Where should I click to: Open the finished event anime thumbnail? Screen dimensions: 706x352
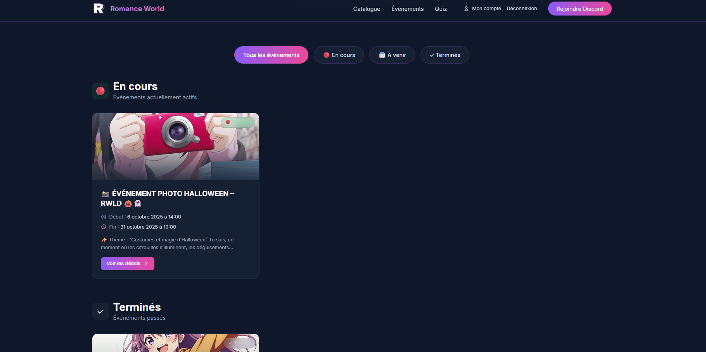175,343
